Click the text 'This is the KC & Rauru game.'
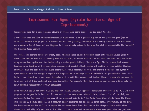Image resolution: width=149 pixels, height=111 pixels. [x=29, y=102]
